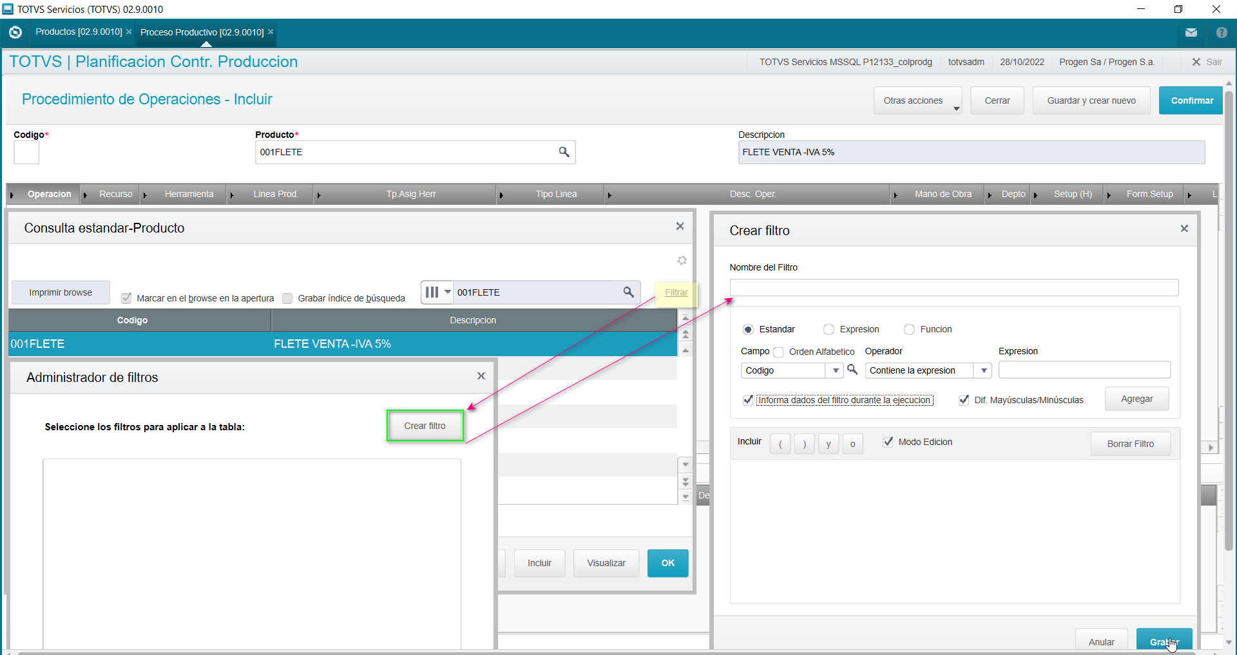Viewport: 1237px width, 655px height.
Task: Open the Otras acciones dropdown
Action: click(x=917, y=100)
